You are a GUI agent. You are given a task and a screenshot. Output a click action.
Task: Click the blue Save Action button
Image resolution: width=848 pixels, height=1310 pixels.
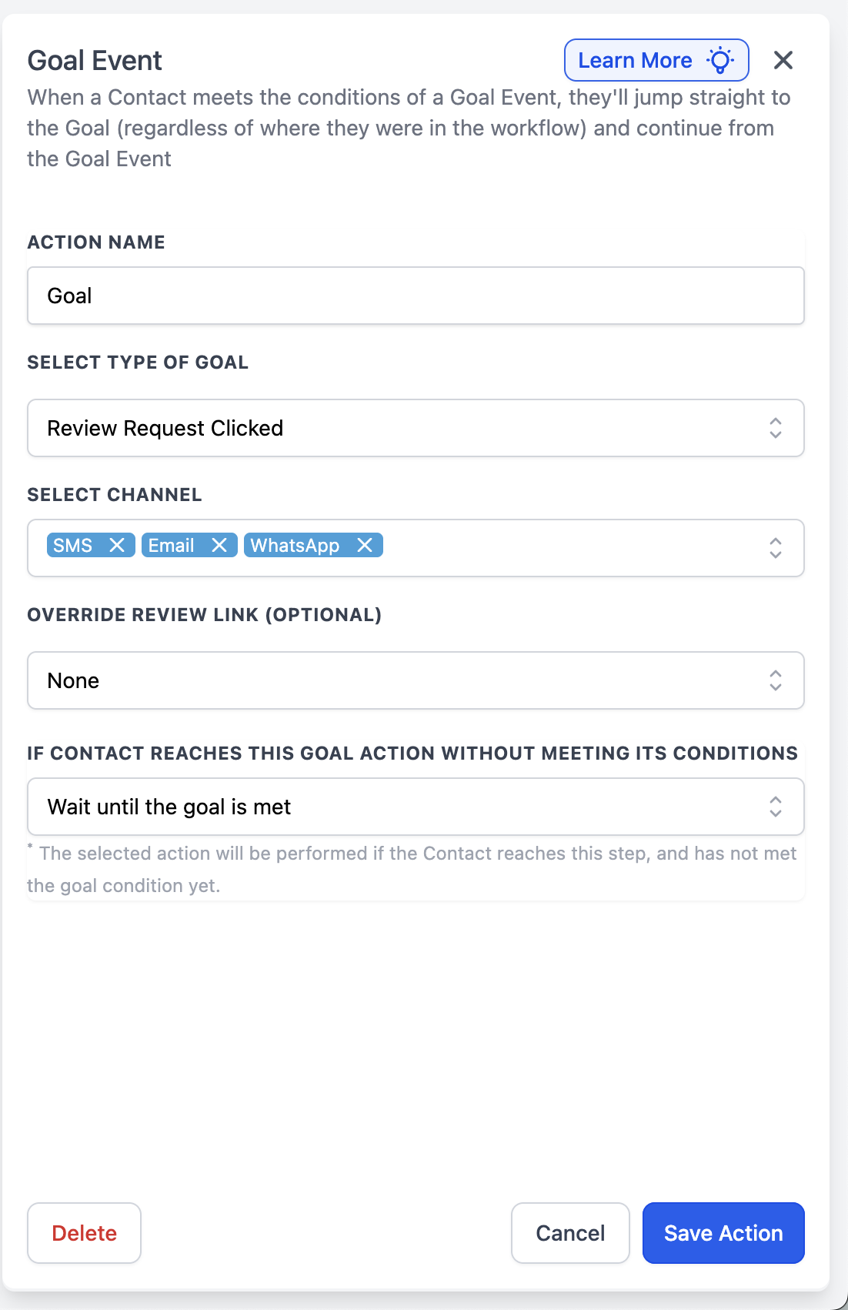tap(723, 1233)
